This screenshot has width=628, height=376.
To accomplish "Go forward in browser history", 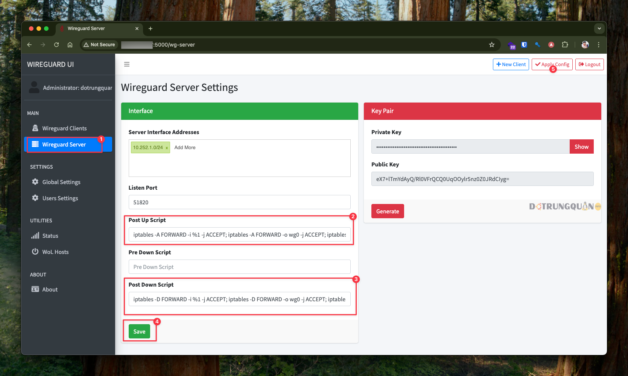I will pyautogui.click(x=43, y=45).
